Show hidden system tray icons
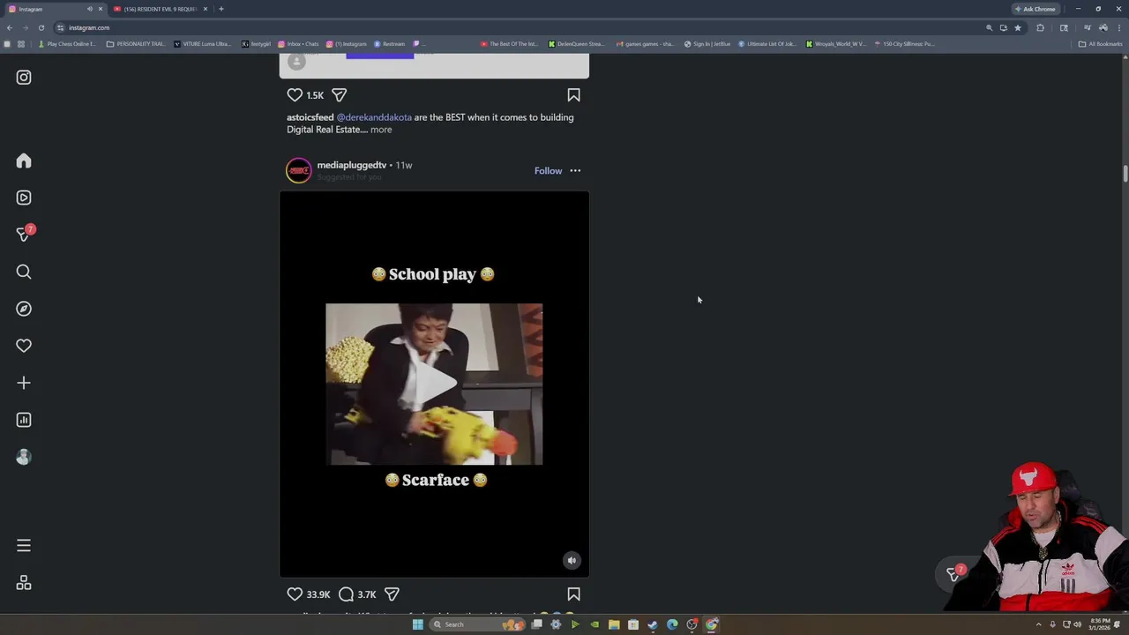Screen dimensions: 1129x635 (1039, 624)
